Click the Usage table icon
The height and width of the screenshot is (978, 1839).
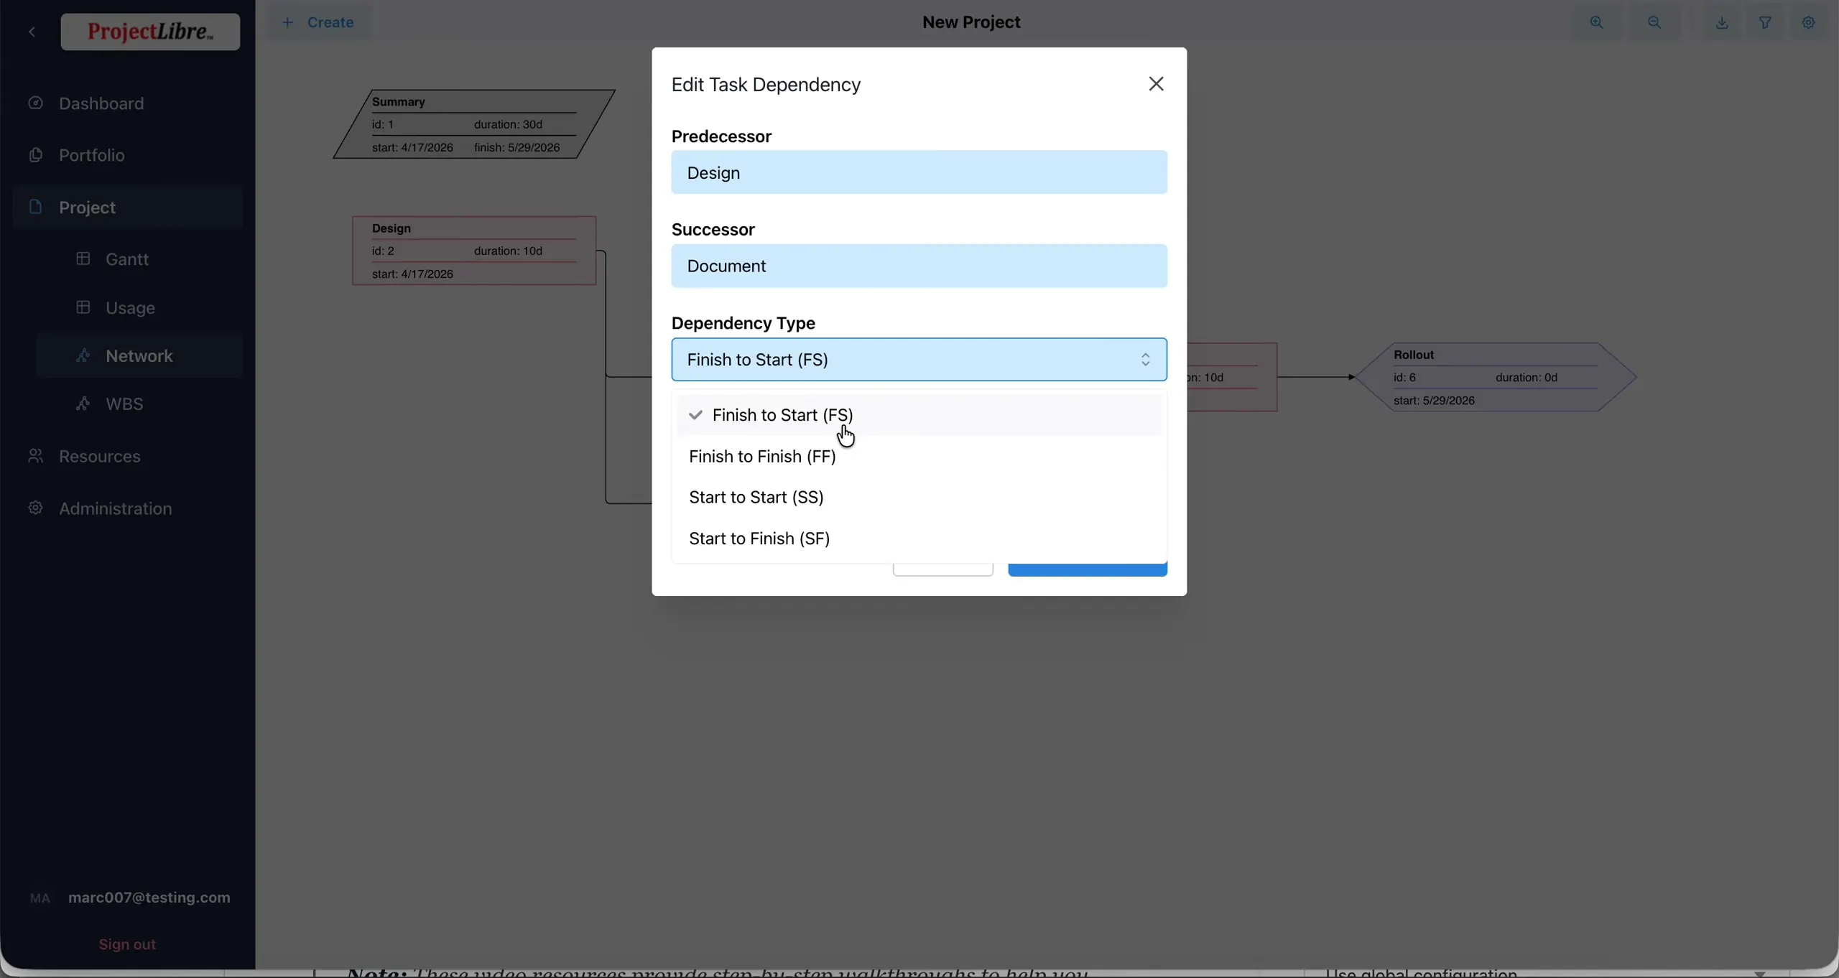[x=83, y=307]
